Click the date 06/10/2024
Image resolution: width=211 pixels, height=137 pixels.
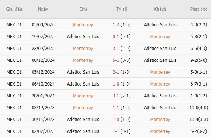tap(43, 84)
